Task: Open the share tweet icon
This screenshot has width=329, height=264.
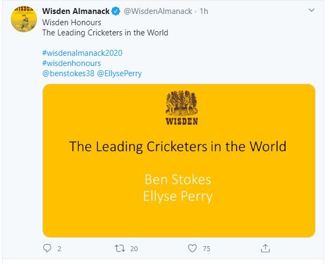Action: coord(265,248)
